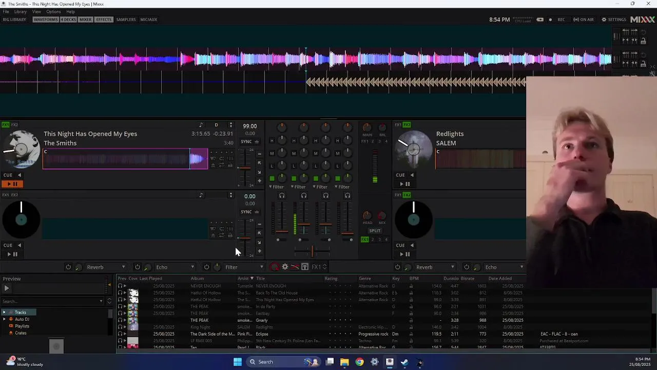This screenshot has height=370, width=657.
Task: Open the Reverb effect dropdown, left unit
Action: [x=106, y=267]
